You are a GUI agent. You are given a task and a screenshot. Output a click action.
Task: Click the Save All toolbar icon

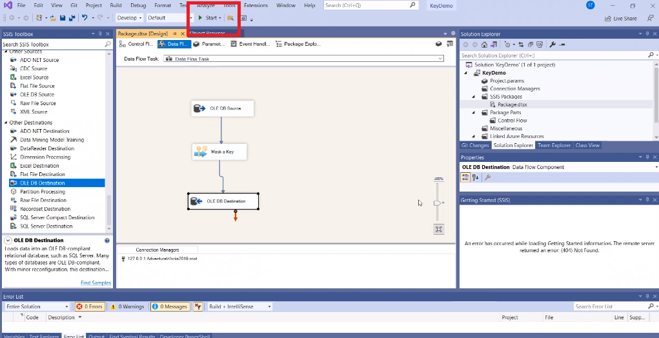point(72,18)
